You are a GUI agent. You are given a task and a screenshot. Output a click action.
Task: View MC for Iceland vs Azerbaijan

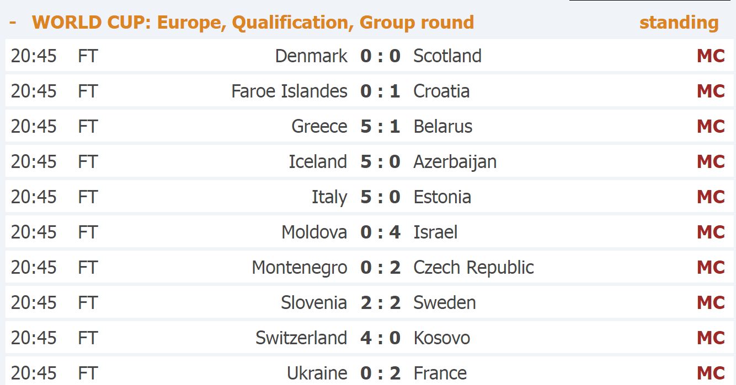click(x=711, y=161)
